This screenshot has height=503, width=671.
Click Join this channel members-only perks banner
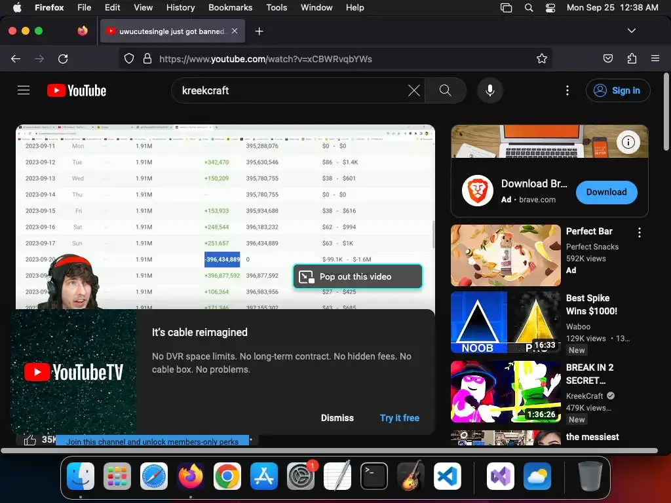[x=152, y=441]
